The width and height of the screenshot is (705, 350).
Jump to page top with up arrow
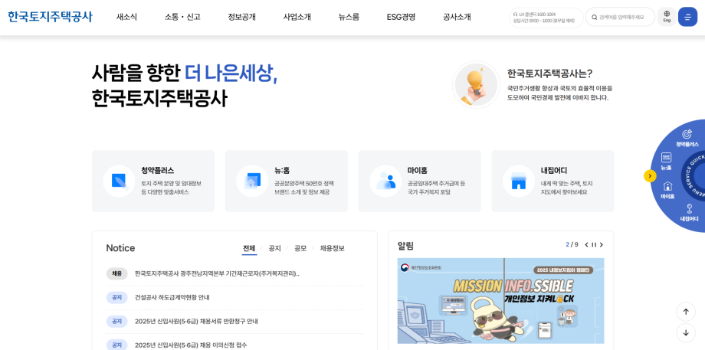coord(686,312)
